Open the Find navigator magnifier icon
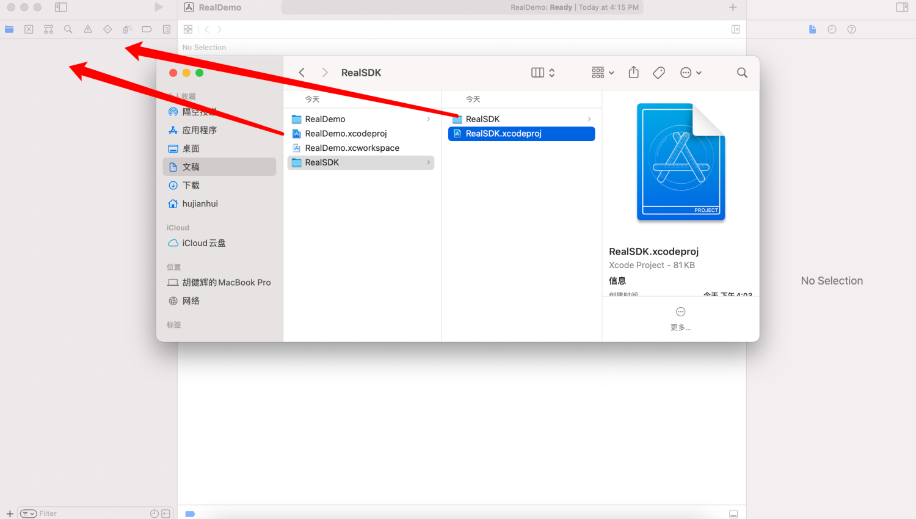The height and width of the screenshot is (519, 916). [x=68, y=29]
